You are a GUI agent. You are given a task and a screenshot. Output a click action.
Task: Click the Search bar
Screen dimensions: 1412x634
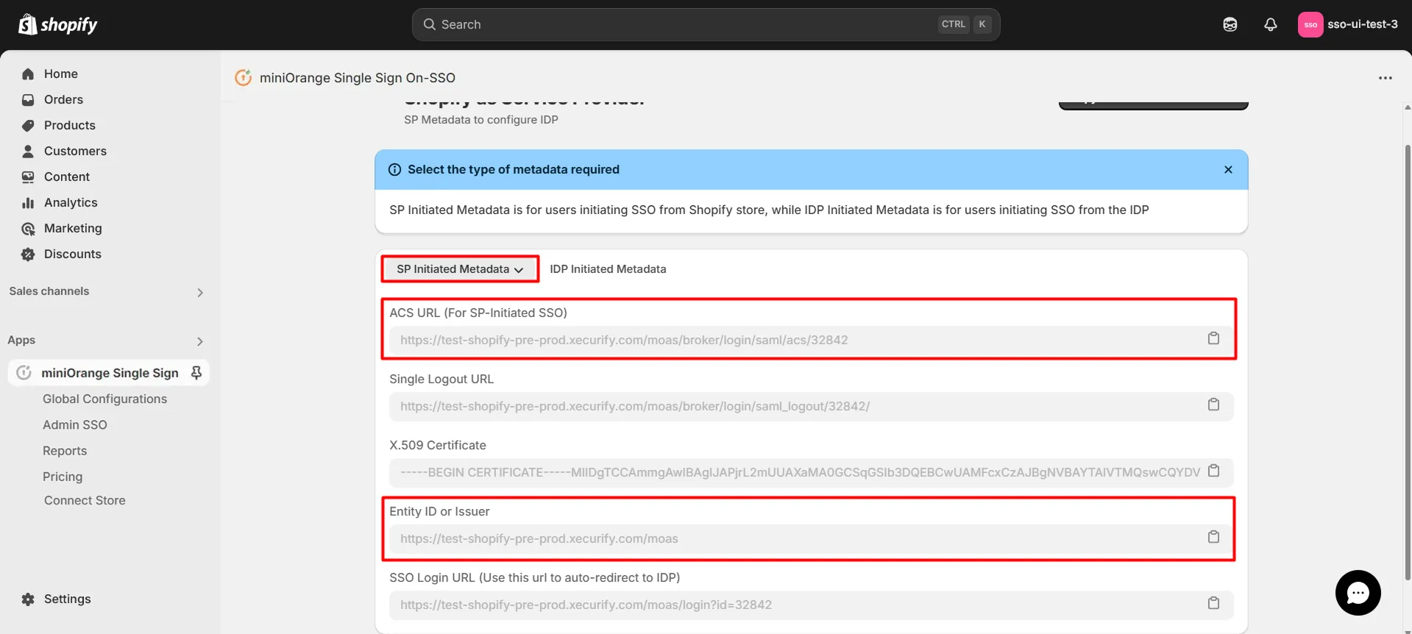pos(706,24)
